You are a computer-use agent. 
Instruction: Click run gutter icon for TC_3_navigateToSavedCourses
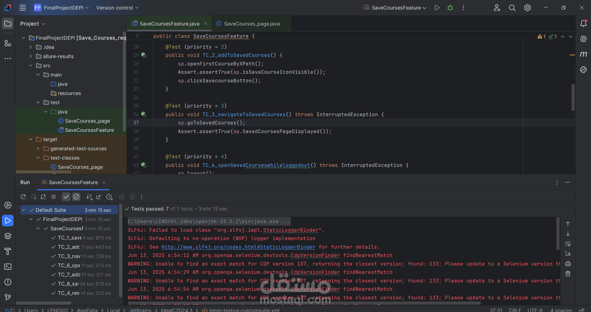pyautogui.click(x=143, y=114)
